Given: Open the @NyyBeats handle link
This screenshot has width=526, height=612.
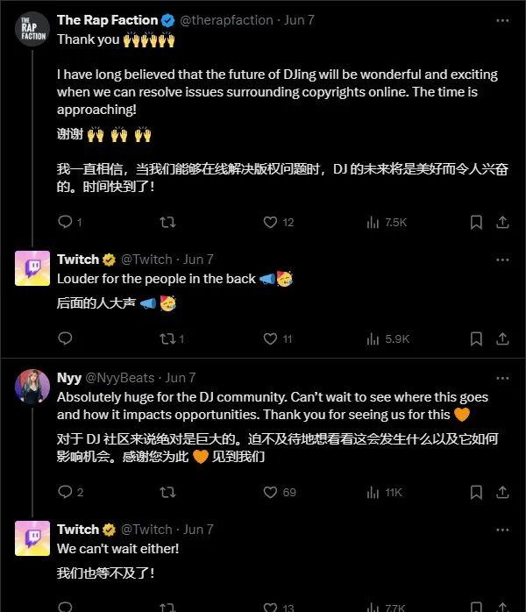Looking at the screenshot, I should 121,378.
